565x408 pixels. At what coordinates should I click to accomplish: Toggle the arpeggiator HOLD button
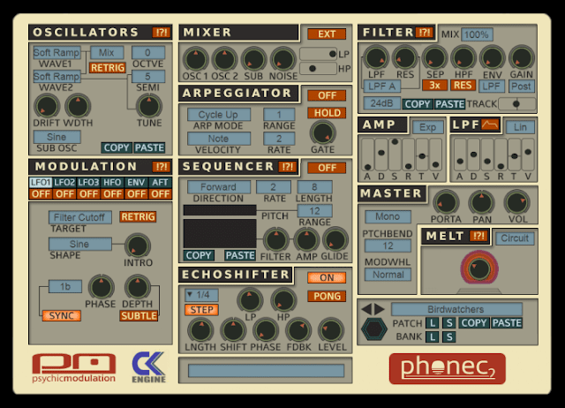point(327,113)
